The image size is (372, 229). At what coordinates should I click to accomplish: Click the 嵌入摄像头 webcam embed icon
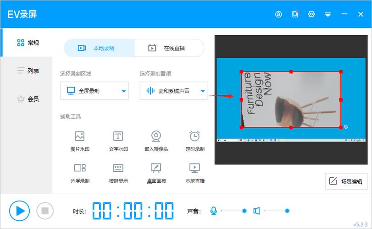pyautogui.click(x=156, y=136)
